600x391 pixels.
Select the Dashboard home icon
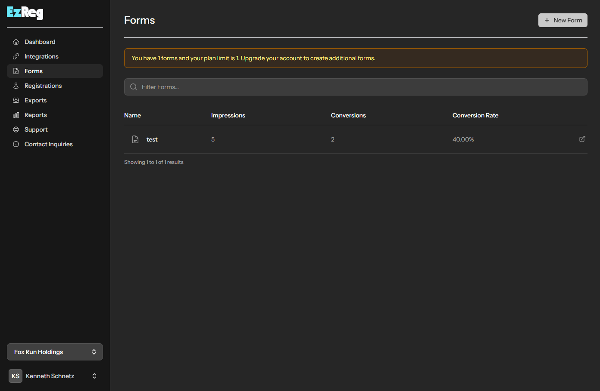tap(16, 41)
